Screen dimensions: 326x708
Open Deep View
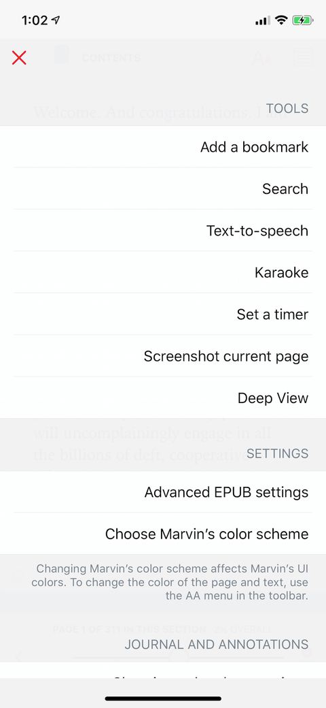click(x=163, y=398)
